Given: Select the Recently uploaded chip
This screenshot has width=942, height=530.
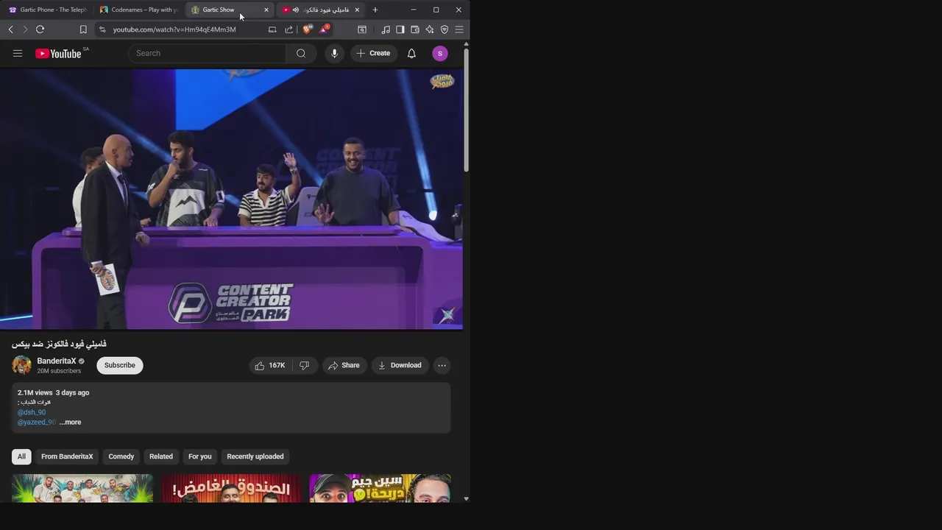Looking at the screenshot, I should point(255,456).
